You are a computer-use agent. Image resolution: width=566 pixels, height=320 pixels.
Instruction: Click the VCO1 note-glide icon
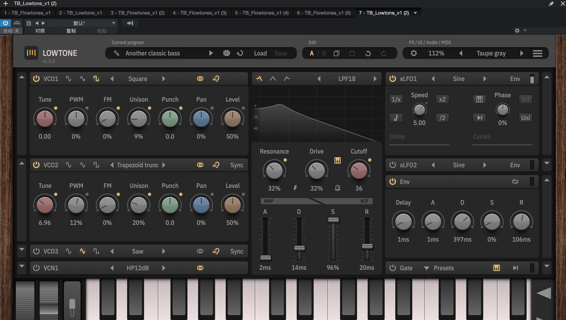pos(216,79)
